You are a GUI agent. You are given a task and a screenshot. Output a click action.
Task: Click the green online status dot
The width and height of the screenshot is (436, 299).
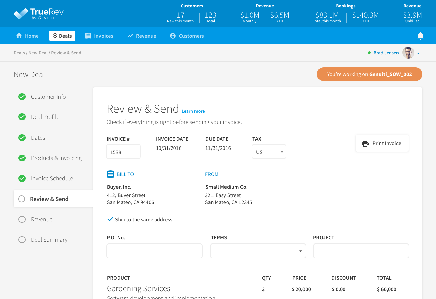(x=369, y=53)
